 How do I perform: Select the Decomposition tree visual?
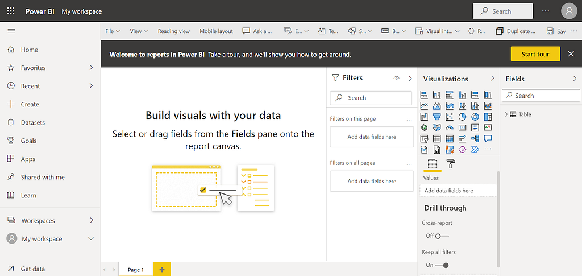click(475, 138)
